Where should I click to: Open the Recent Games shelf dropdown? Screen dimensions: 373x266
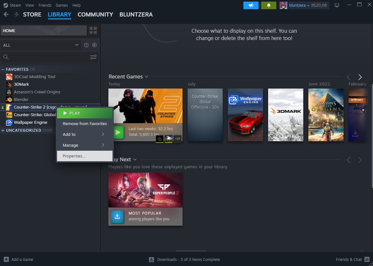coord(146,77)
